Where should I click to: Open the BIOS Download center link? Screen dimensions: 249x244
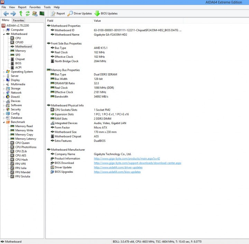pyautogui.click(x=138, y=163)
